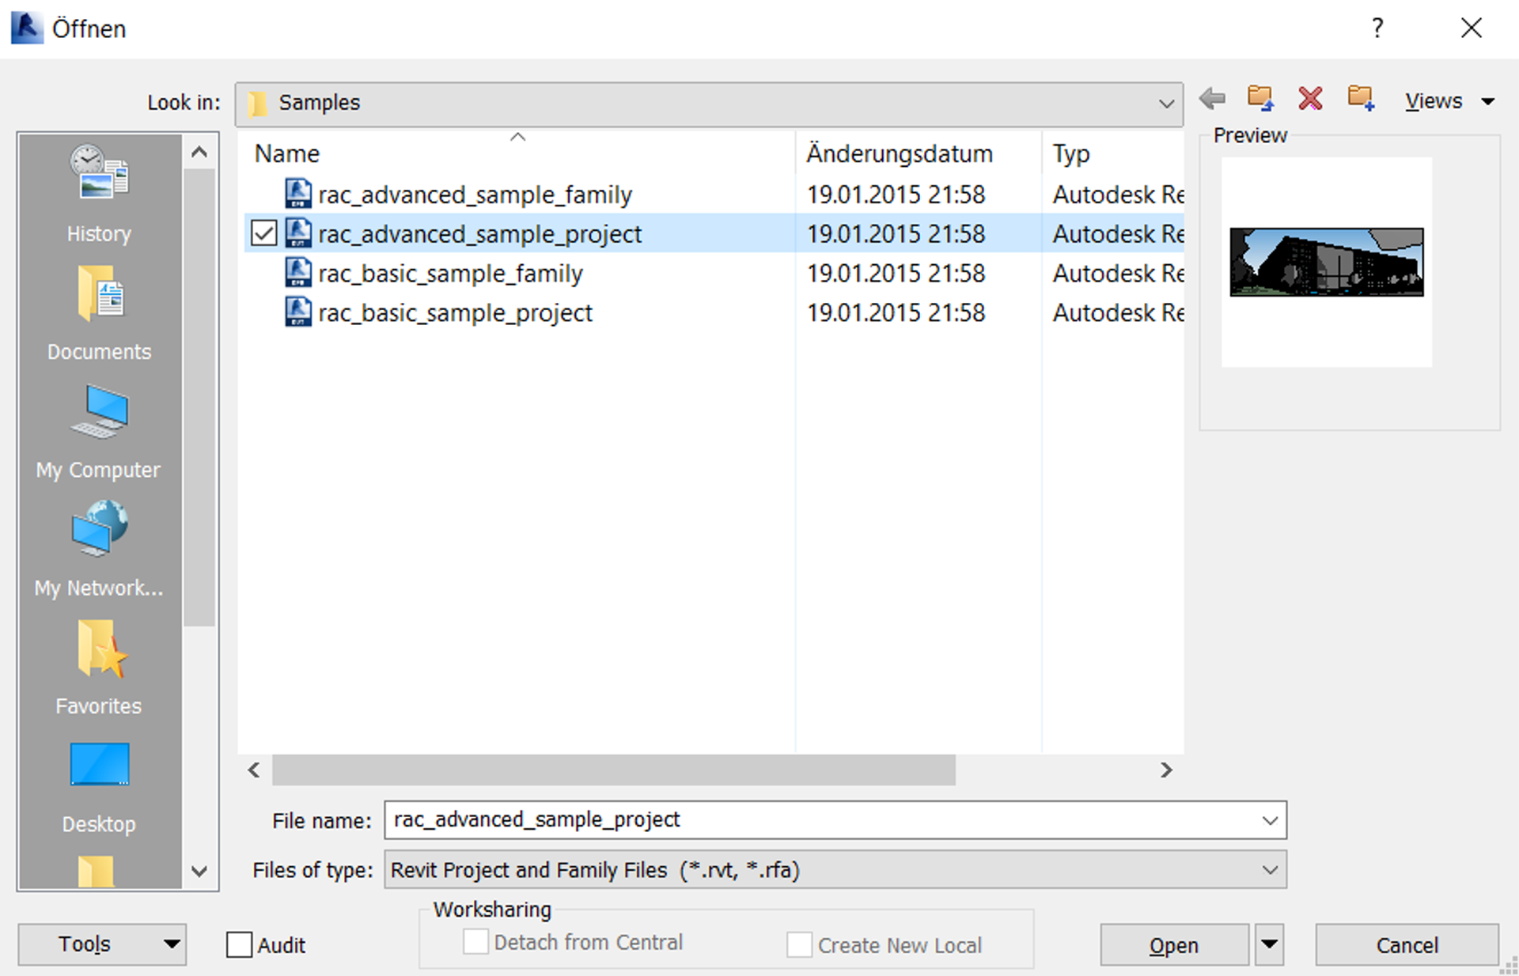Select the rac_advanced_sample_project file name
Screen dimensions: 1519x976
[x=479, y=234]
